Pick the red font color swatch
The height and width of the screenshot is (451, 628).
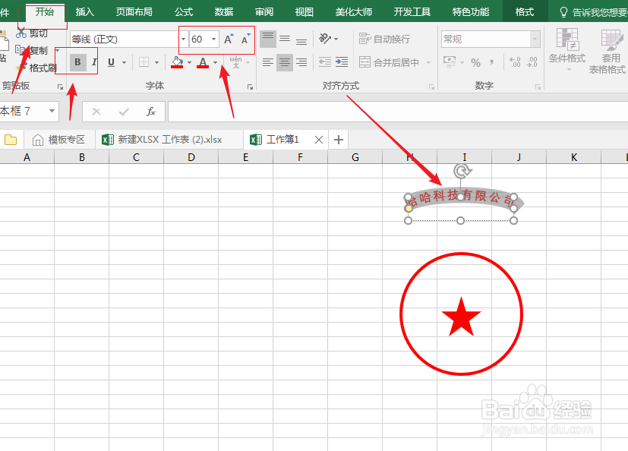pos(204,66)
